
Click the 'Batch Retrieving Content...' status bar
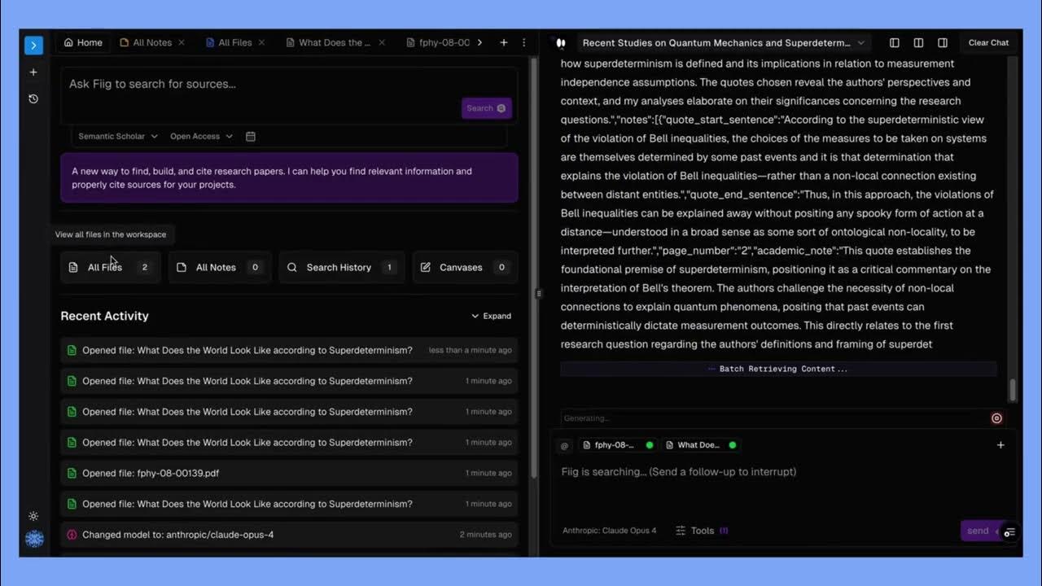point(778,369)
